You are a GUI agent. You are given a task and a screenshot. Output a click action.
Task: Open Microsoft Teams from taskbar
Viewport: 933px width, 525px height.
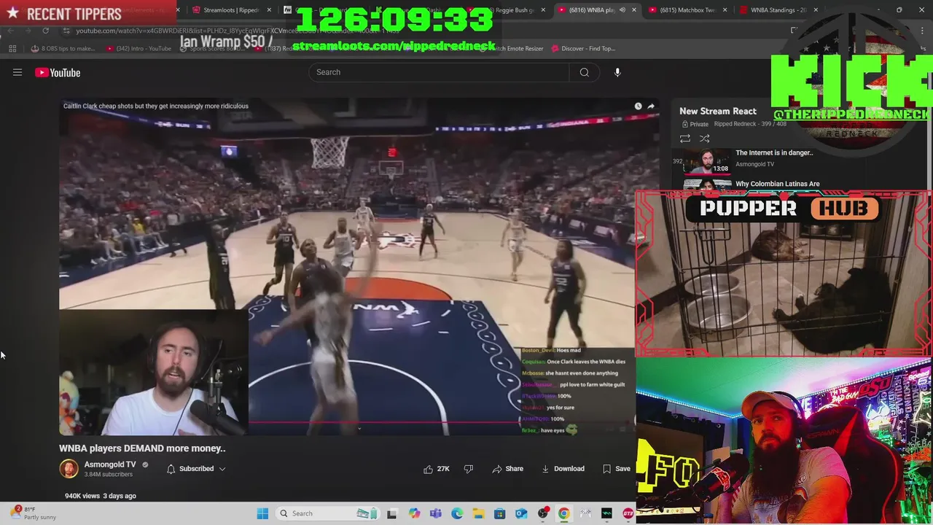[x=436, y=513]
